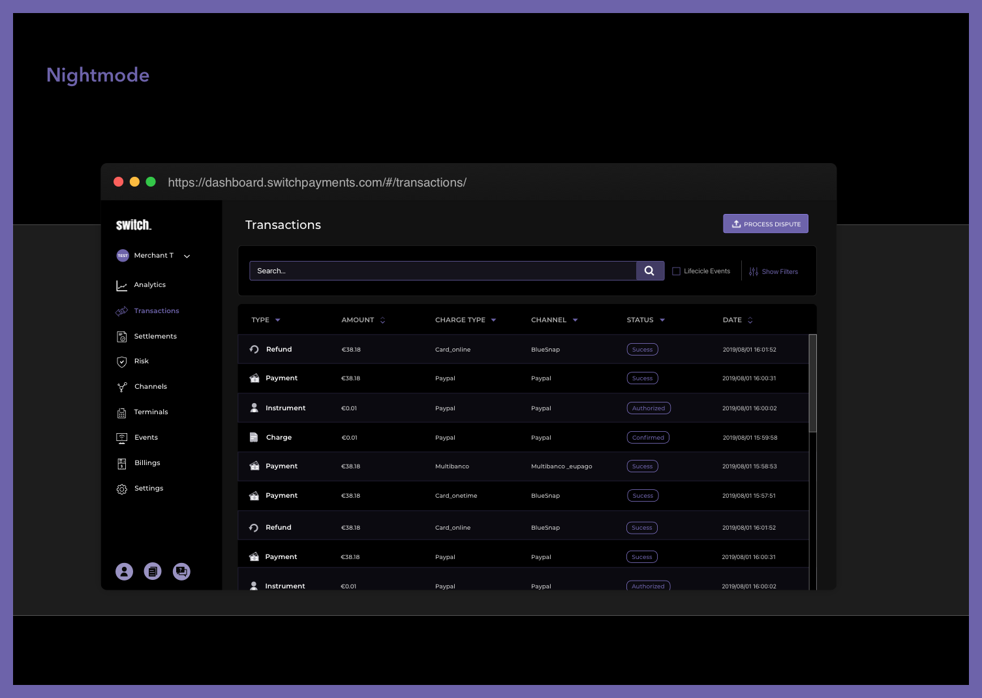Open the CHANNEL column filter dropdown
The height and width of the screenshot is (698, 982).
pos(575,320)
